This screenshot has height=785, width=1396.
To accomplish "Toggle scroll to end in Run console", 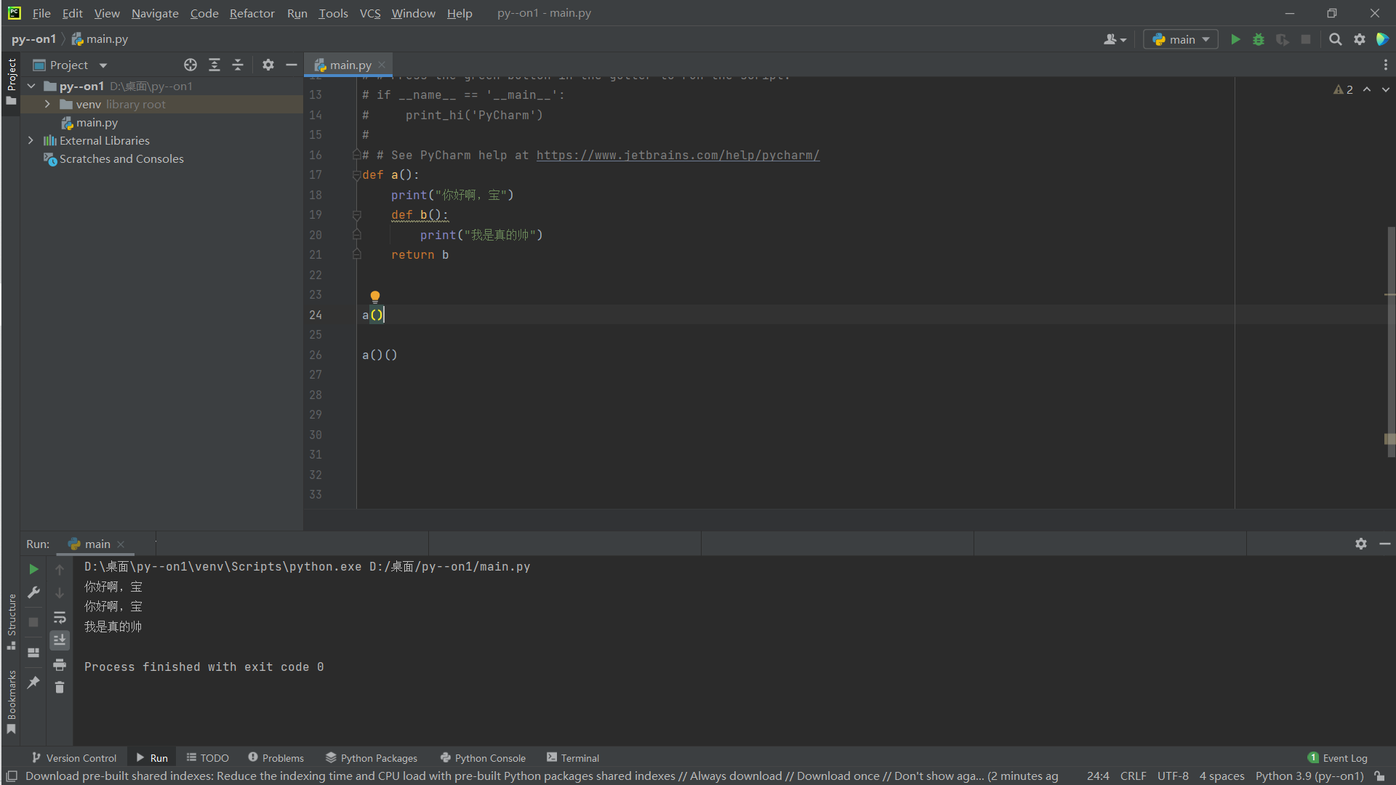I will point(60,640).
